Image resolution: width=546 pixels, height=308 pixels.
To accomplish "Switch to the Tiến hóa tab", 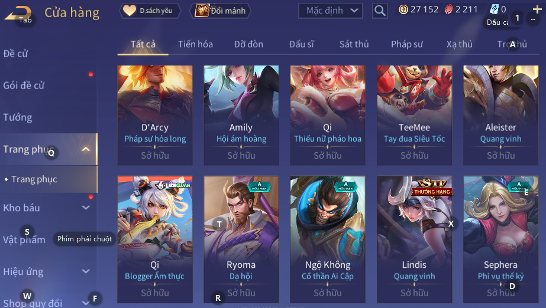I will (x=195, y=44).
